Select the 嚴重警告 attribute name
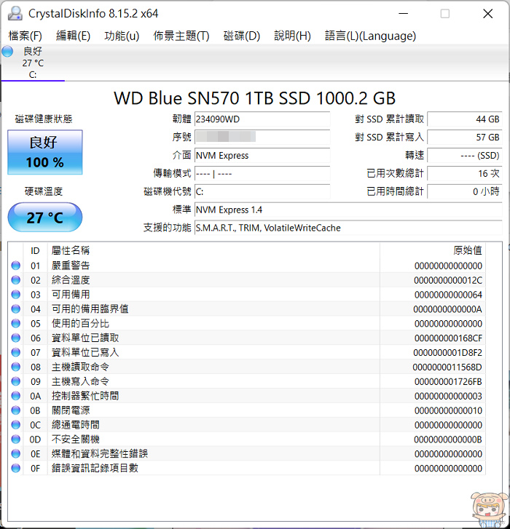The width and height of the screenshot is (510, 529). click(71, 266)
